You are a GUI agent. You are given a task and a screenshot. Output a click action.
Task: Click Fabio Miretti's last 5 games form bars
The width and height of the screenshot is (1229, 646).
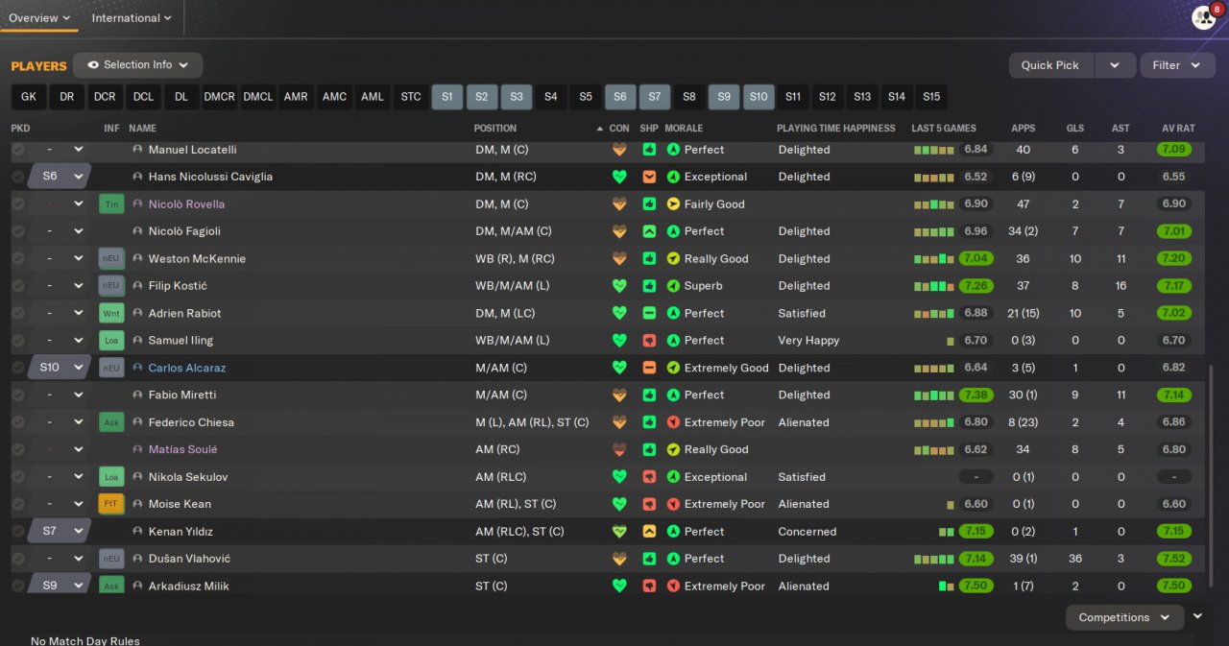point(934,395)
